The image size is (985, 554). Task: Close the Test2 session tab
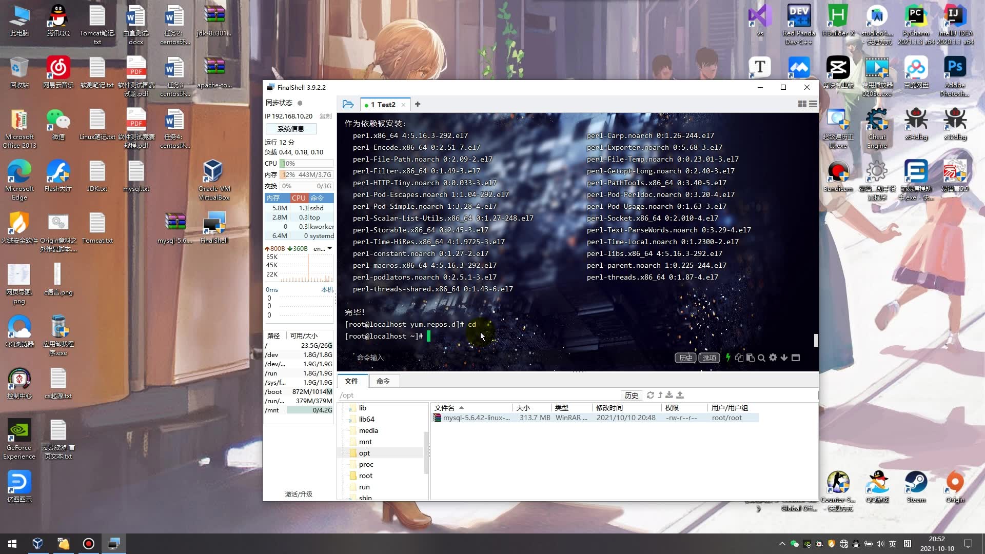(x=404, y=105)
